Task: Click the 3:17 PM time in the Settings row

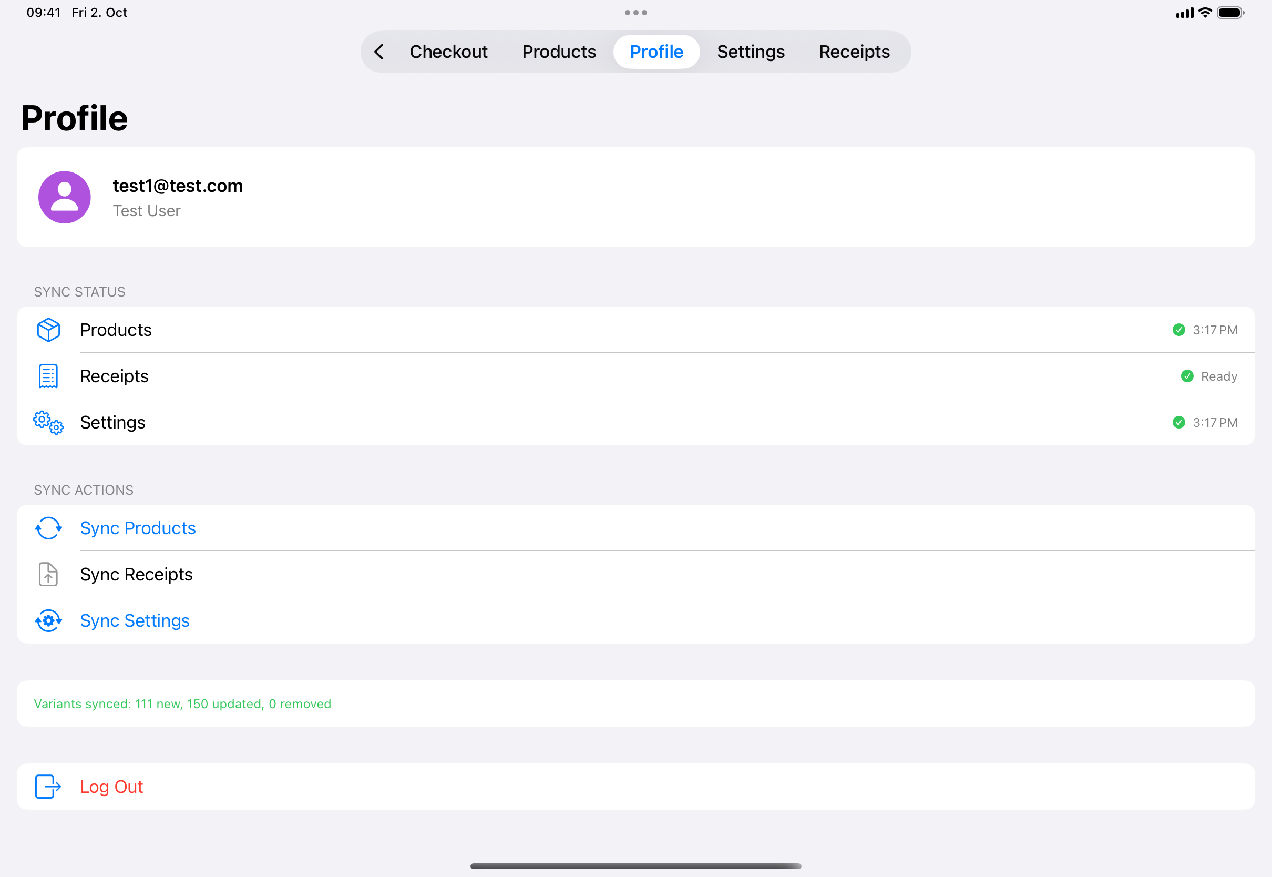Action: [1215, 422]
